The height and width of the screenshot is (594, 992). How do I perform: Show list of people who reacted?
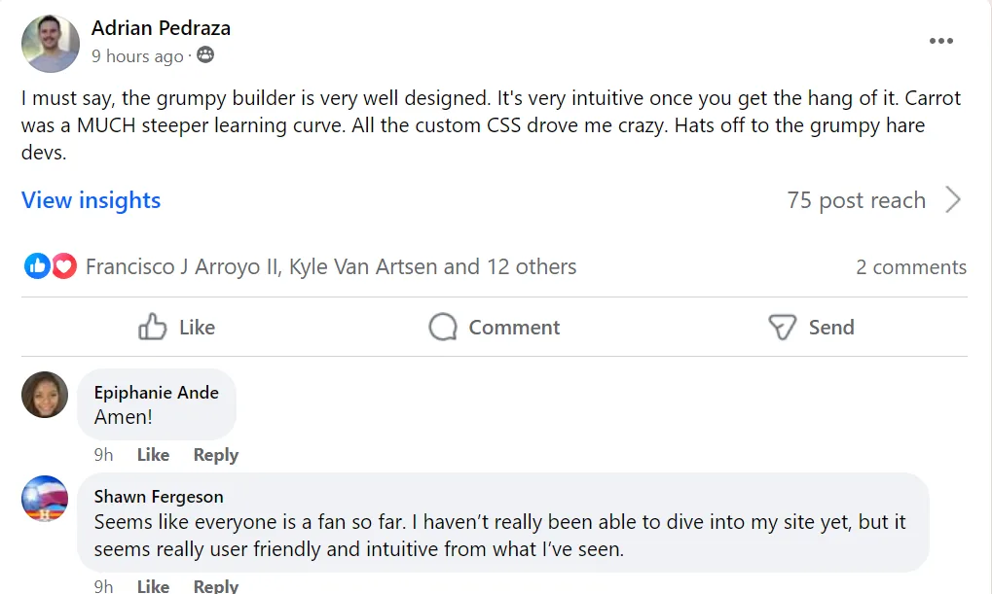coord(331,266)
